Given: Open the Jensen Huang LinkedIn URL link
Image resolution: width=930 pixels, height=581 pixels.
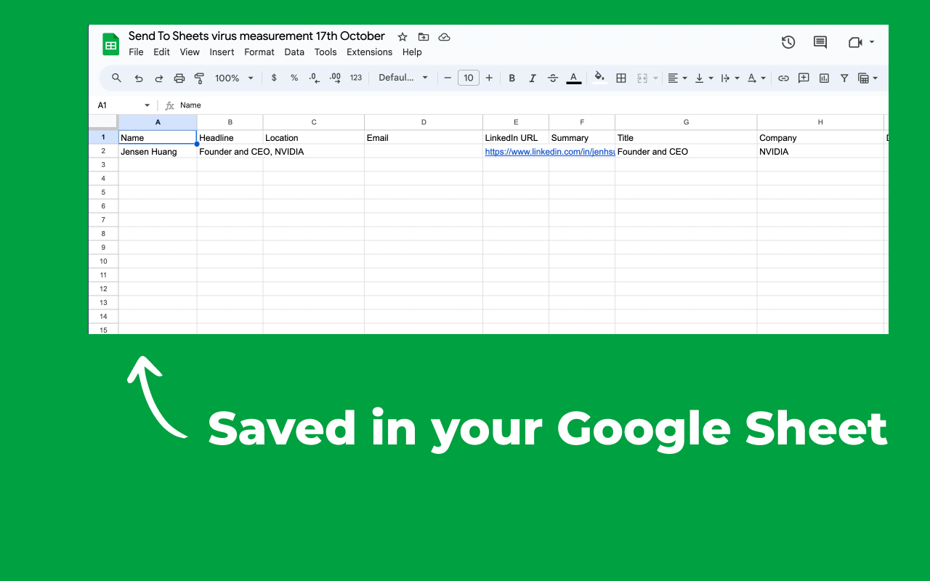Looking at the screenshot, I should point(550,152).
